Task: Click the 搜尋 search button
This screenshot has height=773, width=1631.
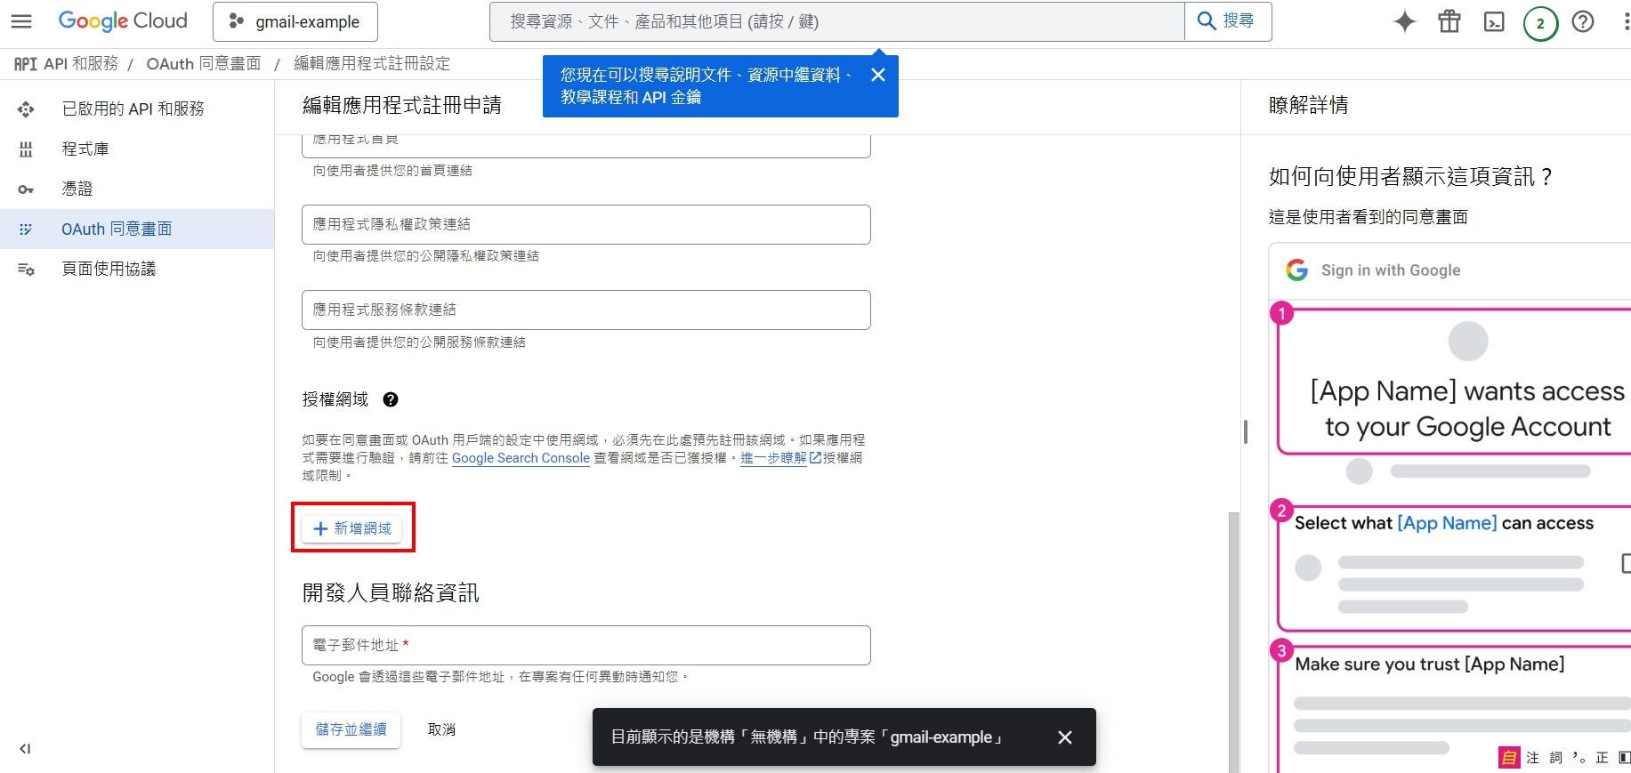Action: (x=1227, y=21)
